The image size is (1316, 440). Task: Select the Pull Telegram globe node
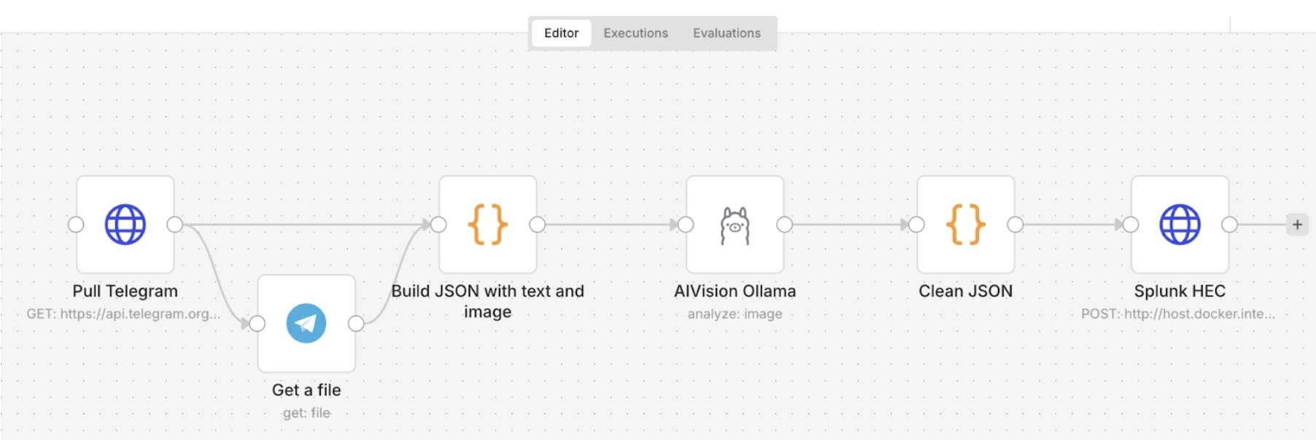pyautogui.click(x=125, y=224)
